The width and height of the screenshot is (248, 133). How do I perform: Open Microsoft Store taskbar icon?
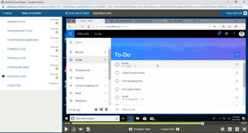click(x=145, y=118)
